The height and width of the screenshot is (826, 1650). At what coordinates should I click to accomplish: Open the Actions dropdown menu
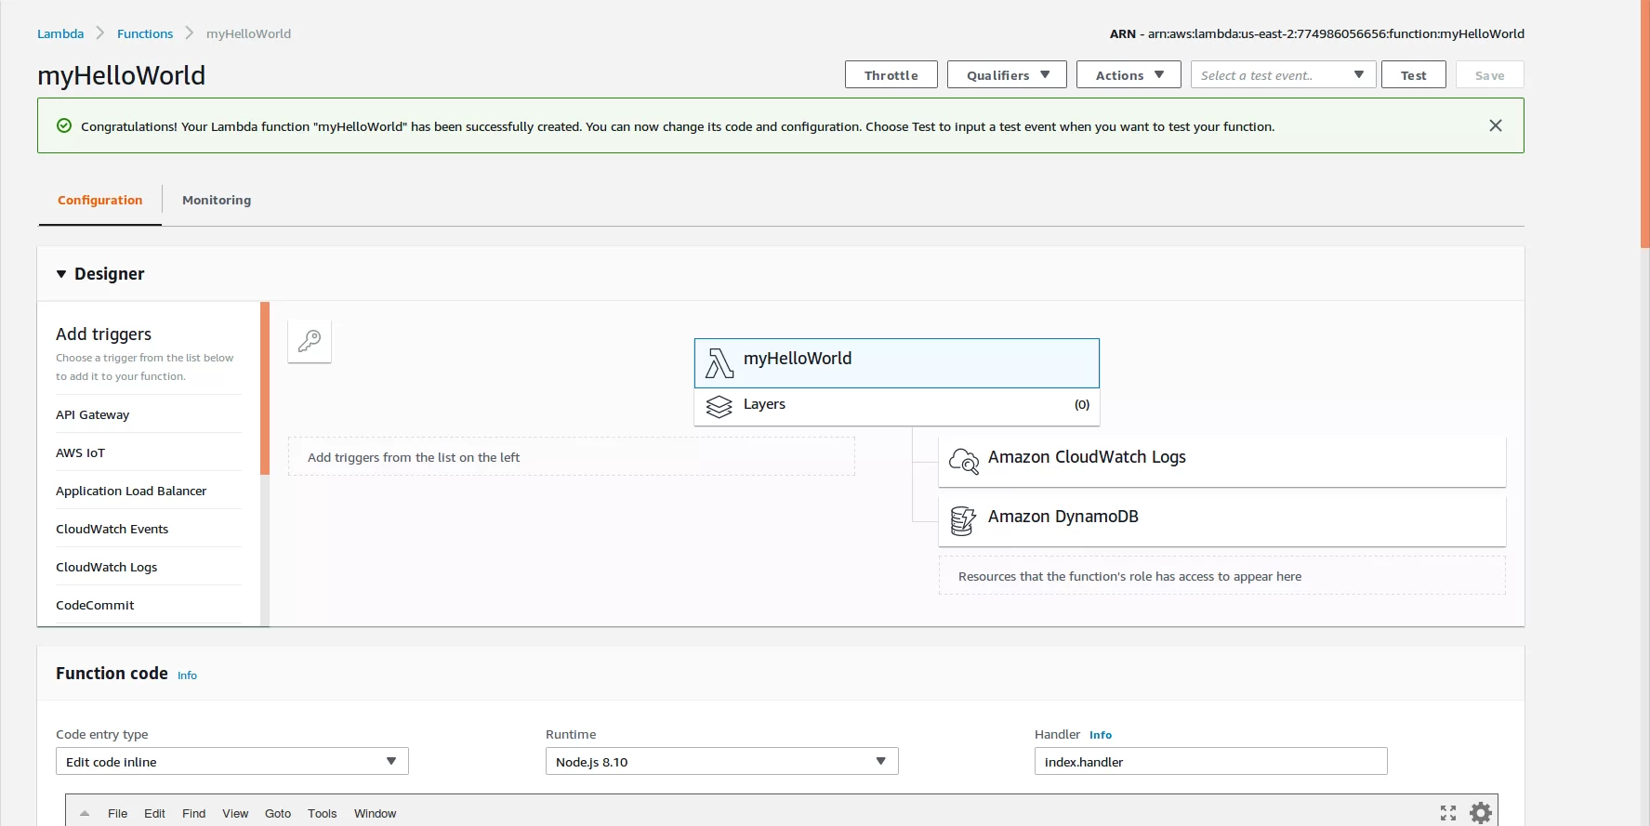tap(1128, 75)
